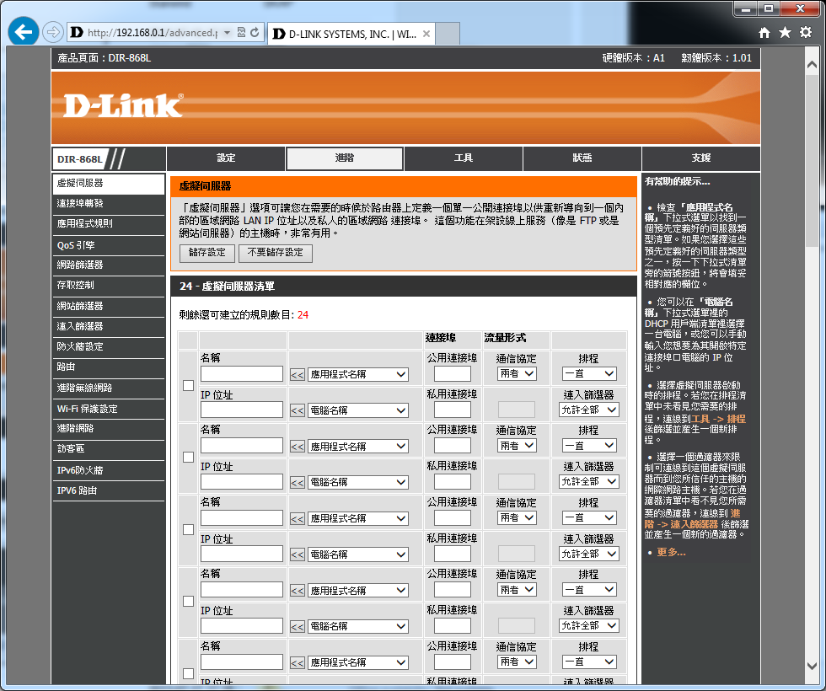Click the D-Link logo banner

(124, 105)
